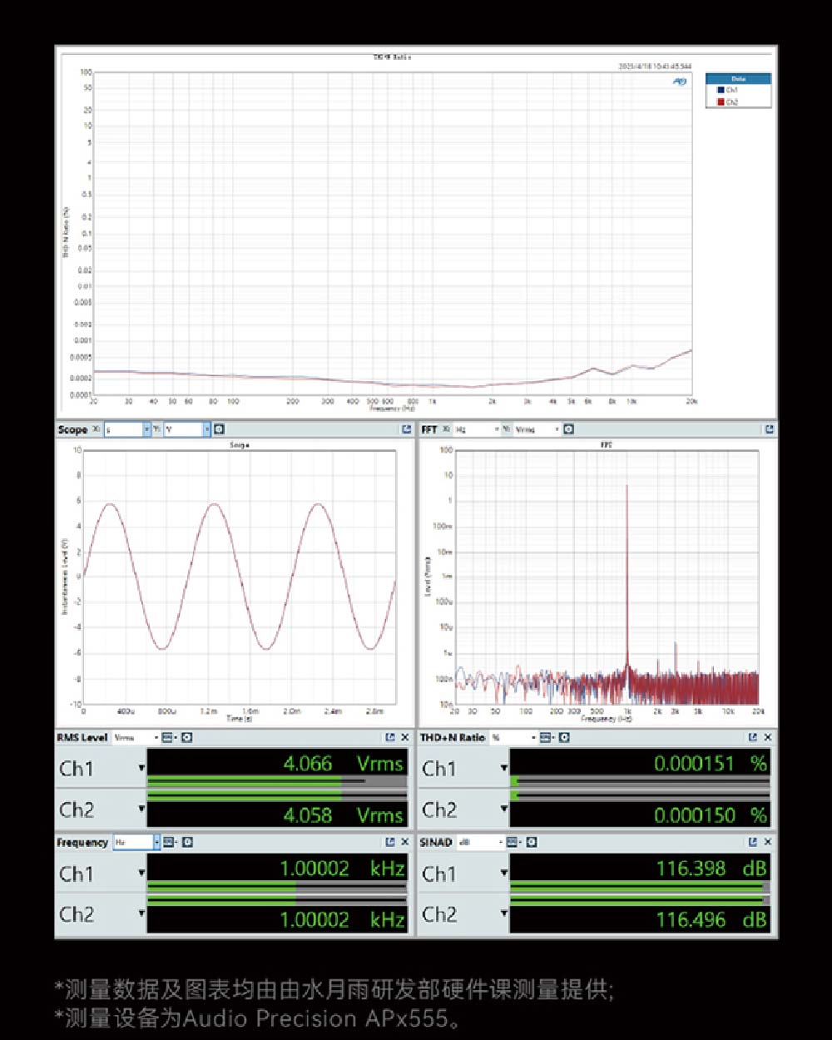Screen dimensions: 832x1040
Task: Select the Ch1 blue legend swatch
Action: point(721,90)
